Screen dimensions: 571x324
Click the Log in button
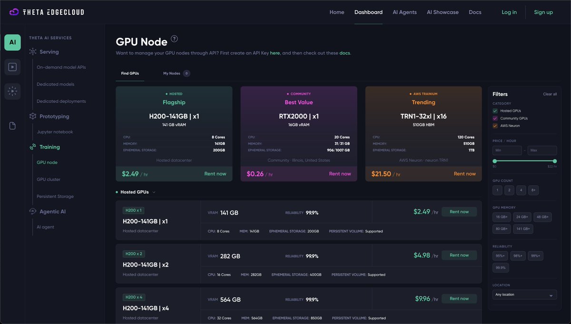509,12
